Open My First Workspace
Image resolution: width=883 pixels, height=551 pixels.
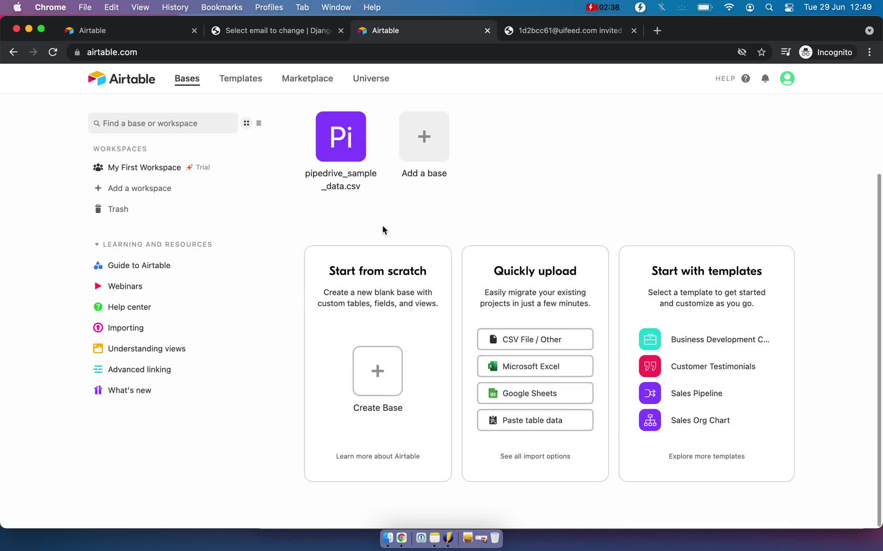tap(144, 168)
